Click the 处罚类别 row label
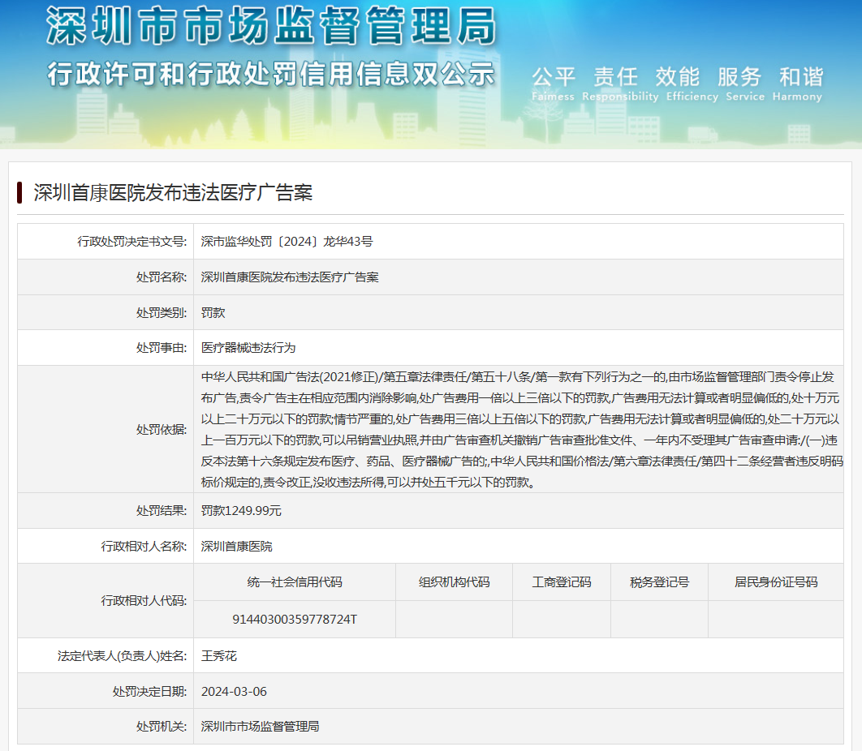862x751 pixels. (x=162, y=313)
